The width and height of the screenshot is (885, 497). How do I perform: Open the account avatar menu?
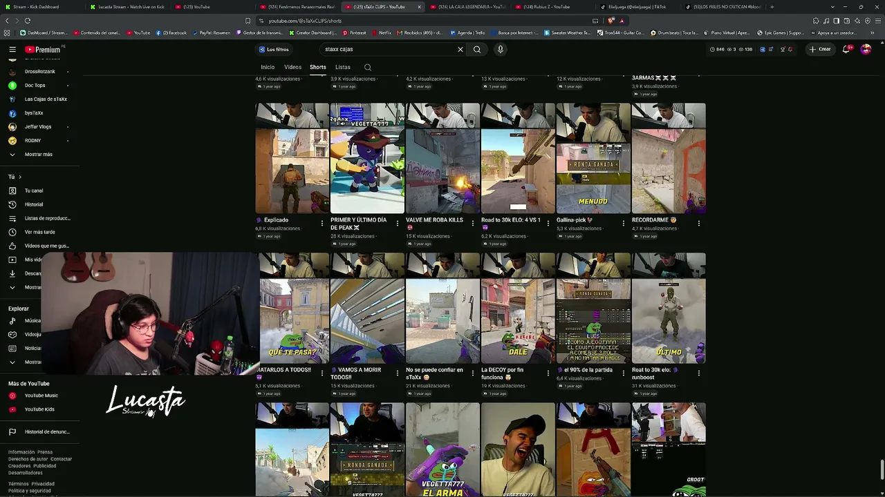coord(866,50)
